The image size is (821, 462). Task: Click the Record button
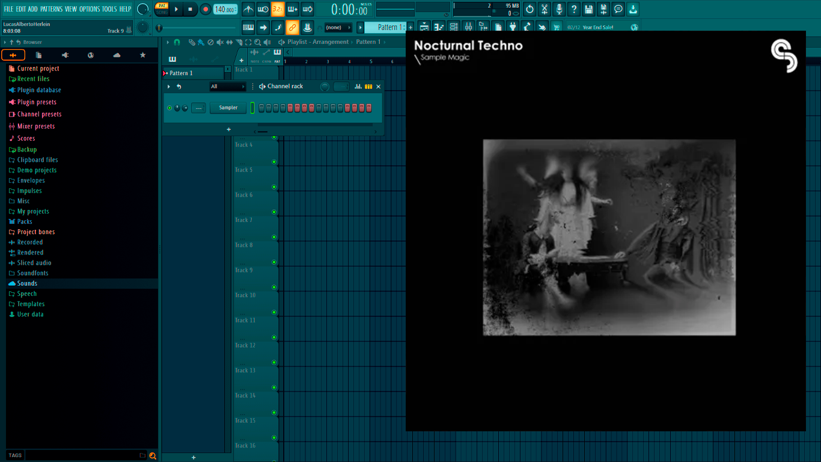206,9
